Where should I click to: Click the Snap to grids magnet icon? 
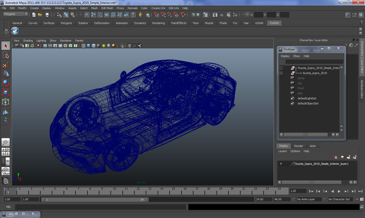click(156, 15)
